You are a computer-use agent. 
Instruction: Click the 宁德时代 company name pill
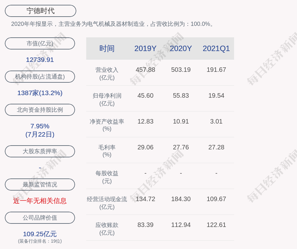[41, 11]
